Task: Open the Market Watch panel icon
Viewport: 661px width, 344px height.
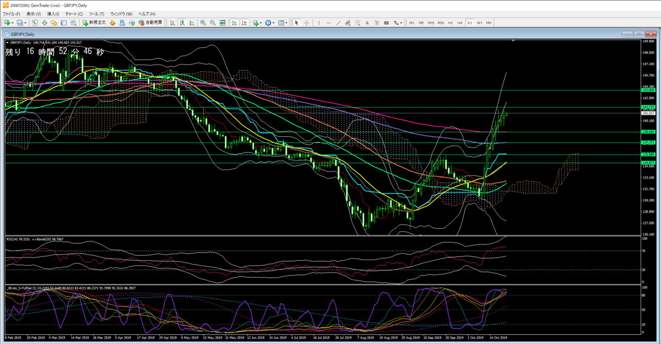Action: (x=35, y=23)
